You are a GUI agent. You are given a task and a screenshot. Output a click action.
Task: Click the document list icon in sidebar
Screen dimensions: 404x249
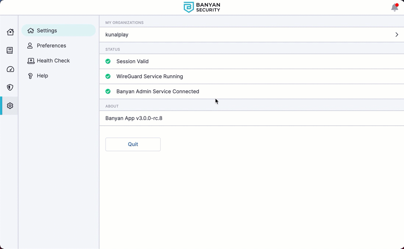pos(10,50)
